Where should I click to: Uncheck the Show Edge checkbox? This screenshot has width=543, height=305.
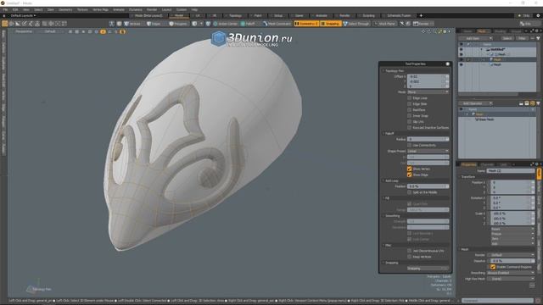click(409, 175)
